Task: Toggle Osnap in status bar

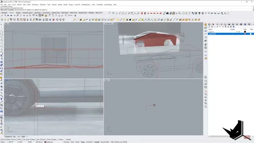Action: pos(83,142)
